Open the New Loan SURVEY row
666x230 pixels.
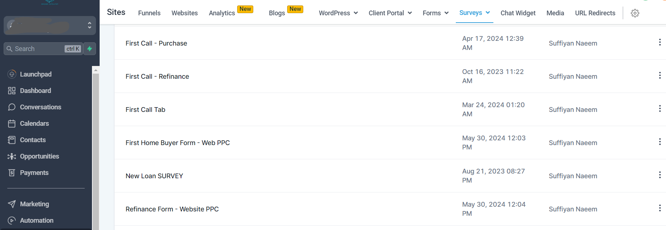coord(154,176)
